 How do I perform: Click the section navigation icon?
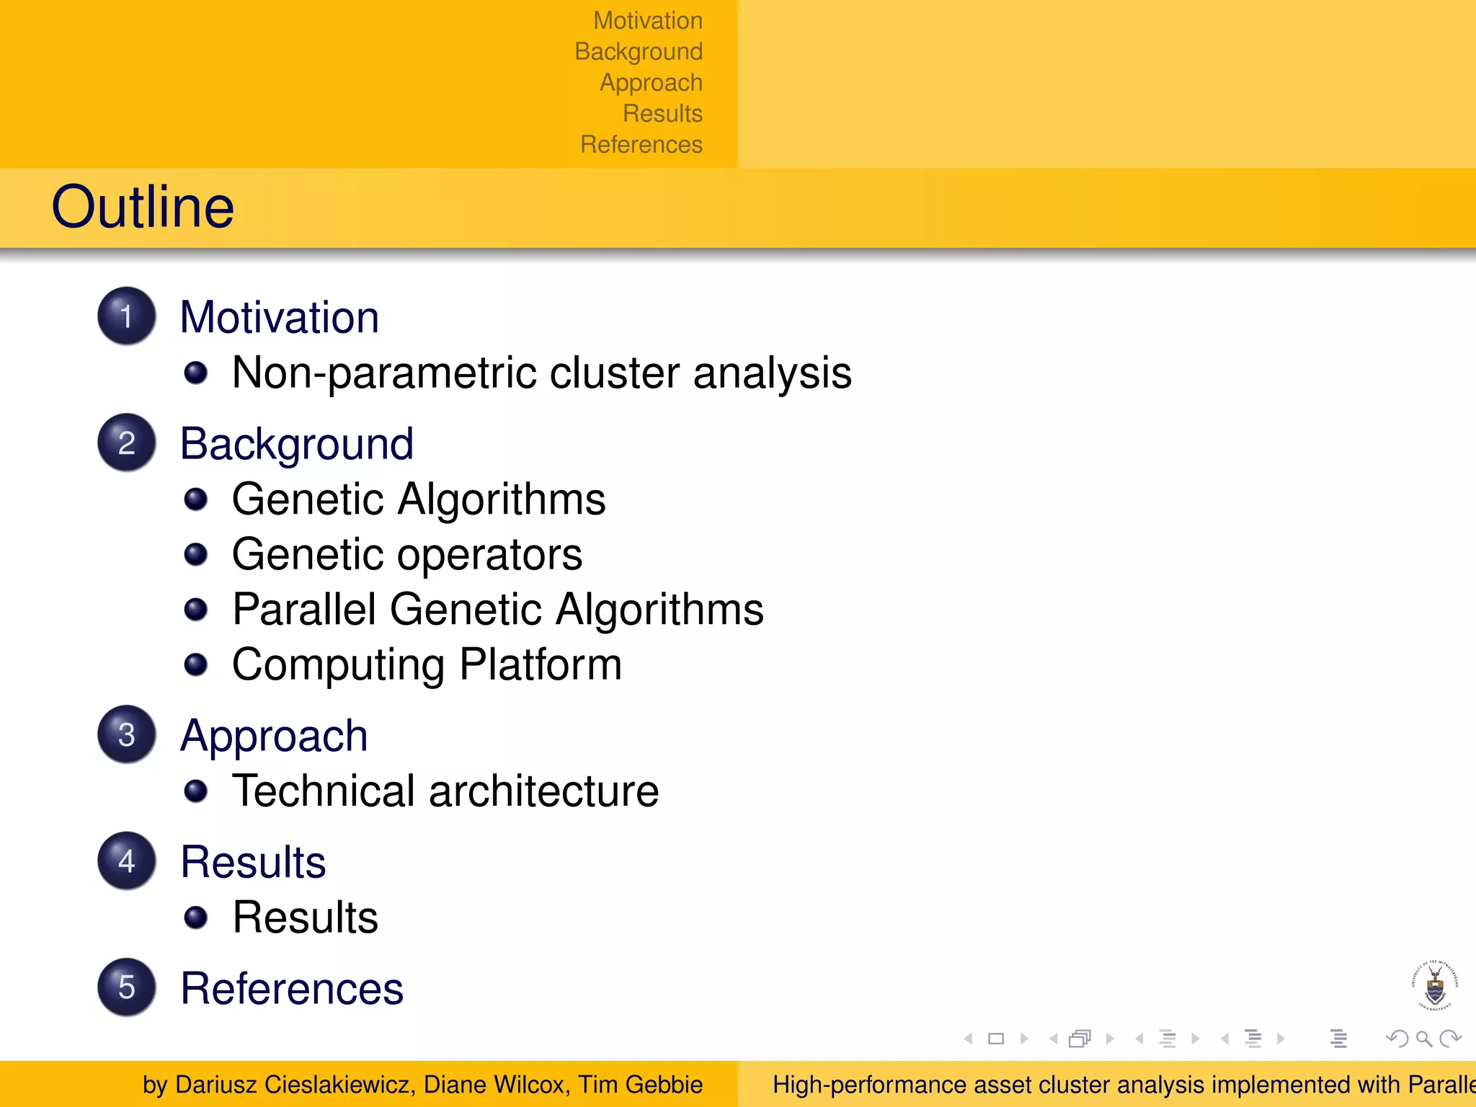coord(1253,1039)
